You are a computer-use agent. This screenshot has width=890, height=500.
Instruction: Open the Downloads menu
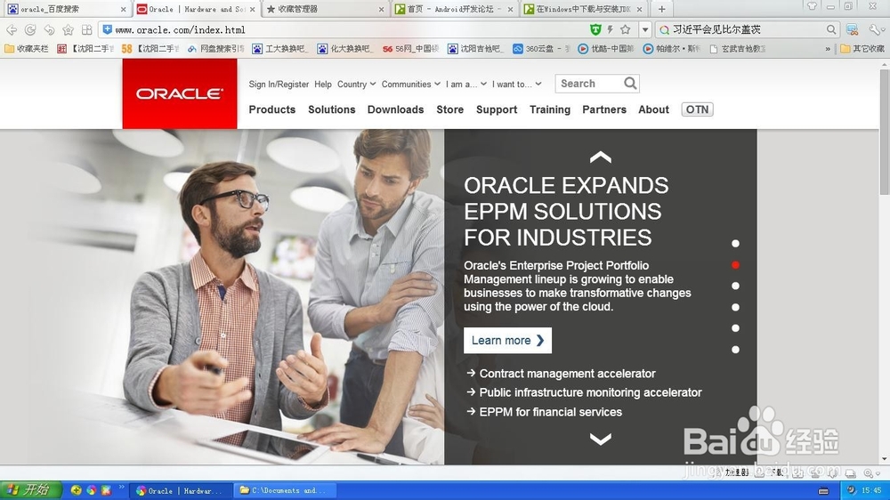point(396,109)
